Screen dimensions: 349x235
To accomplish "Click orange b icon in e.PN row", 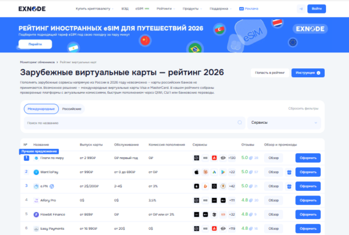I will [205, 186].
